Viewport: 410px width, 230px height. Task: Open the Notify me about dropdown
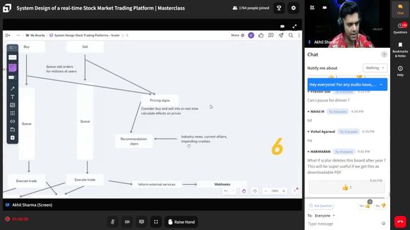click(375, 68)
